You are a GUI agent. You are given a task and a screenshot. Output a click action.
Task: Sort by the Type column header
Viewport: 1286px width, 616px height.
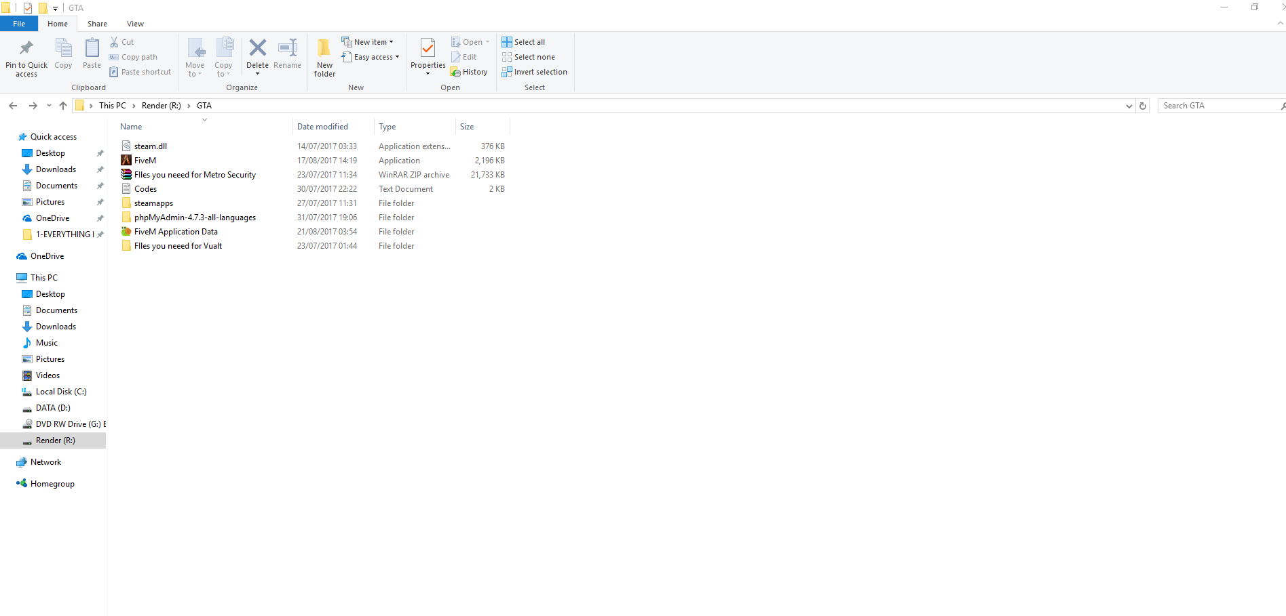click(x=387, y=127)
